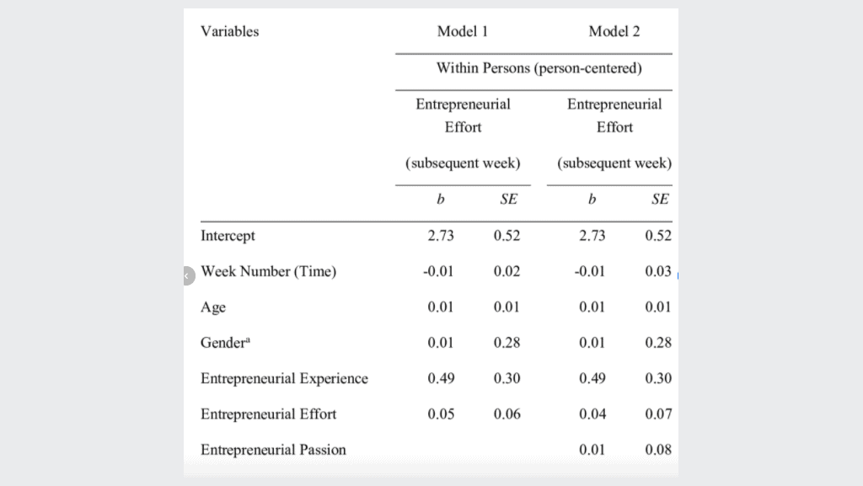Click the 0.06 standard error value
This screenshot has height=486, width=863.
coord(507,414)
